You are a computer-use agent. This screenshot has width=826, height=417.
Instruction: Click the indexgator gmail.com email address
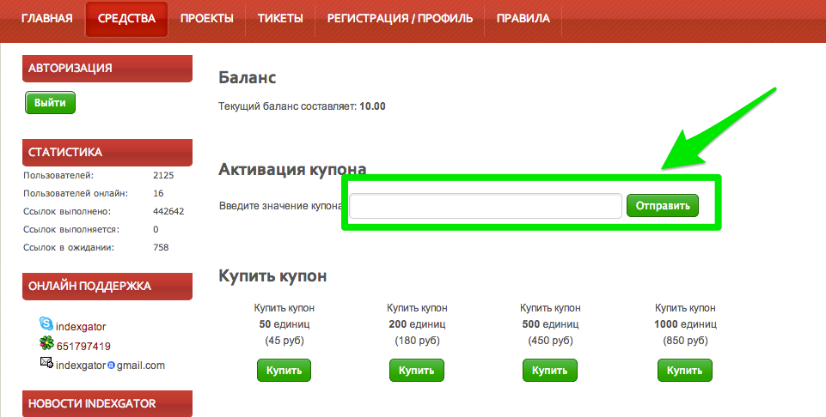[x=110, y=365]
